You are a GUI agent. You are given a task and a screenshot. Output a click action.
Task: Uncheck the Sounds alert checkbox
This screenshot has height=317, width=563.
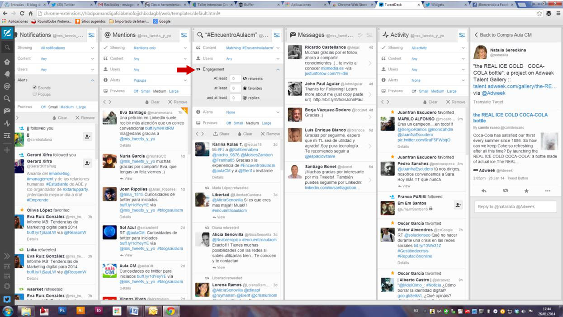pos(35,88)
